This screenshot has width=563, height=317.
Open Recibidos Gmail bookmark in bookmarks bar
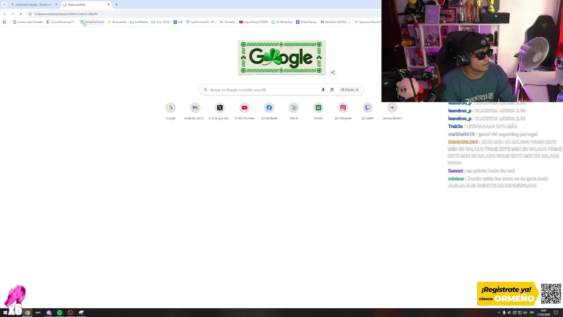coord(336,22)
